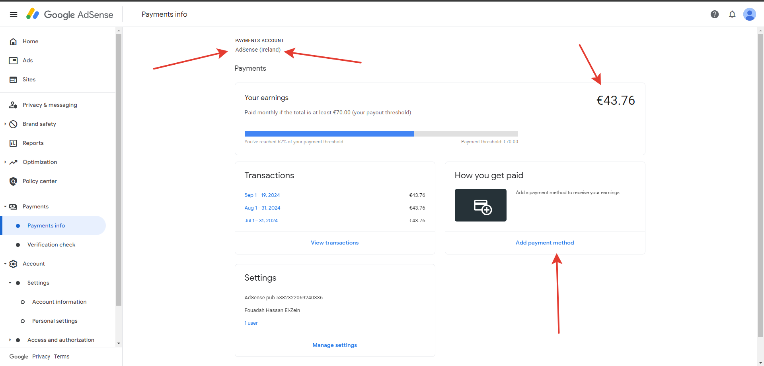The width and height of the screenshot is (764, 366).
Task: Click the Reports chart icon
Action: (x=13, y=143)
